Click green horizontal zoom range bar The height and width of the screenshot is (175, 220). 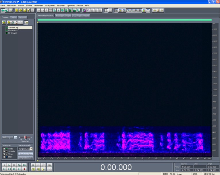(x=125, y=20)
